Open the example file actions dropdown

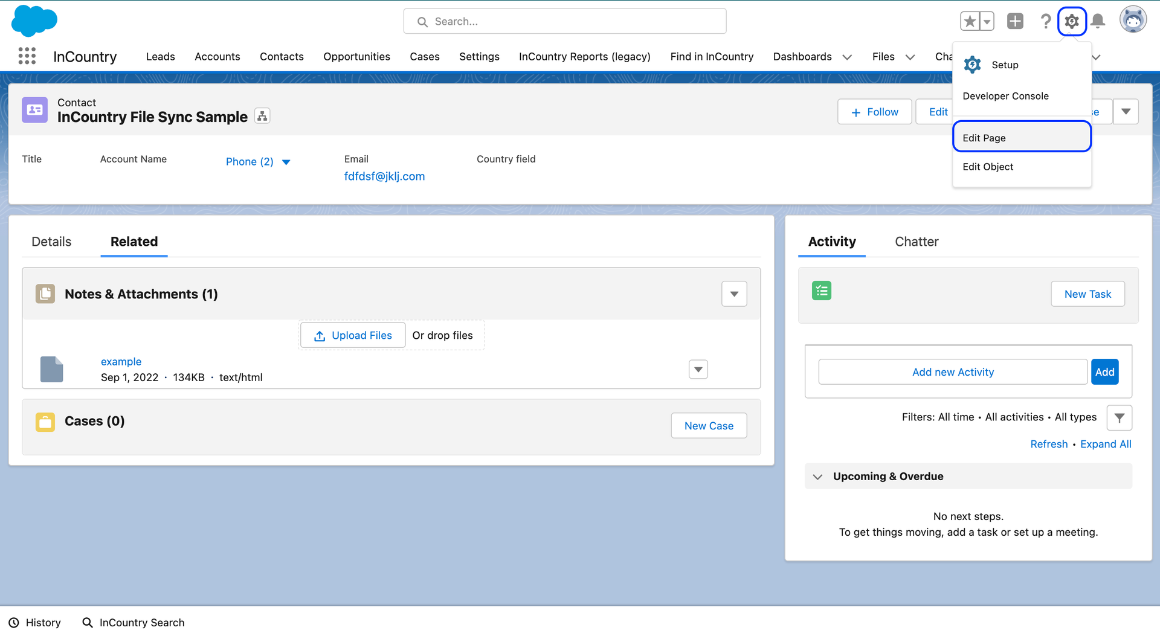pyautogui.click(x=698, y=370)
